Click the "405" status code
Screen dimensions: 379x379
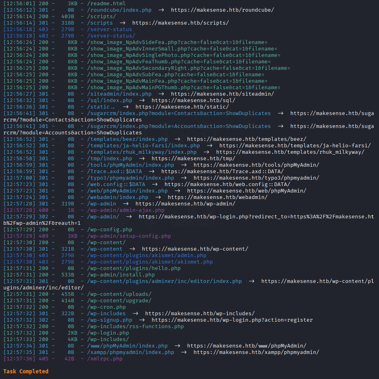tap(44, 359)
